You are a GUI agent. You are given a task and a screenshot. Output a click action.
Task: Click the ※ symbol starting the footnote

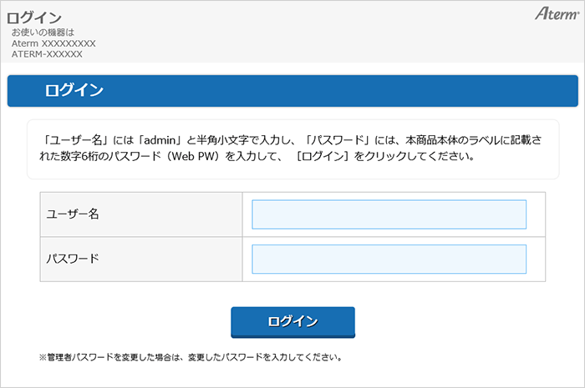pyautogui.click(x=43, y=358)
